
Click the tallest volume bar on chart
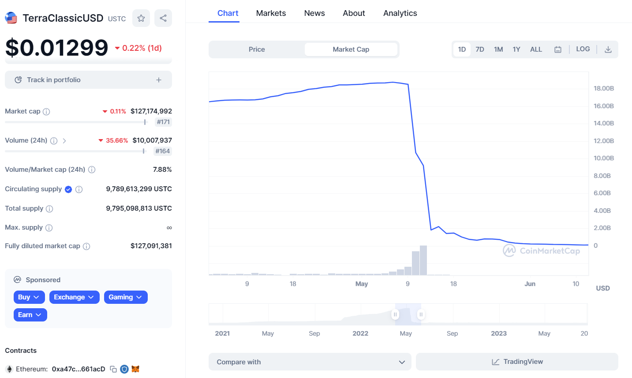(423, 260)
